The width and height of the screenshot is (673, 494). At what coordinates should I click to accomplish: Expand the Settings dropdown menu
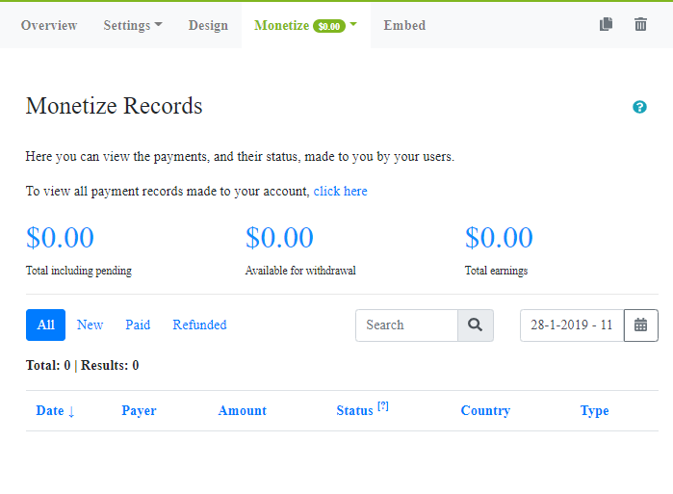[x=133, y=25]
